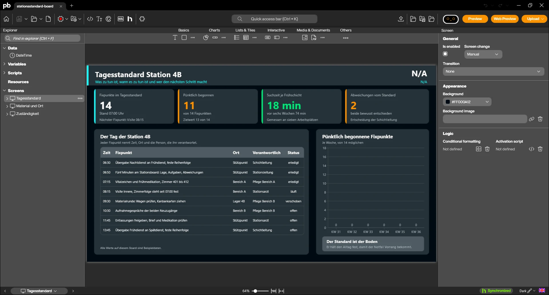Insert a list control from Lists & Tiles
549x295 pixels.
pyautogui.click(x=237, y=37)
